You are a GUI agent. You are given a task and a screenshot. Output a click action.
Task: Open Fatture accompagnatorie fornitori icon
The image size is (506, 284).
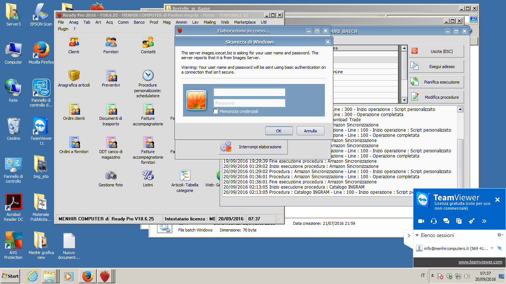point(148,142)
